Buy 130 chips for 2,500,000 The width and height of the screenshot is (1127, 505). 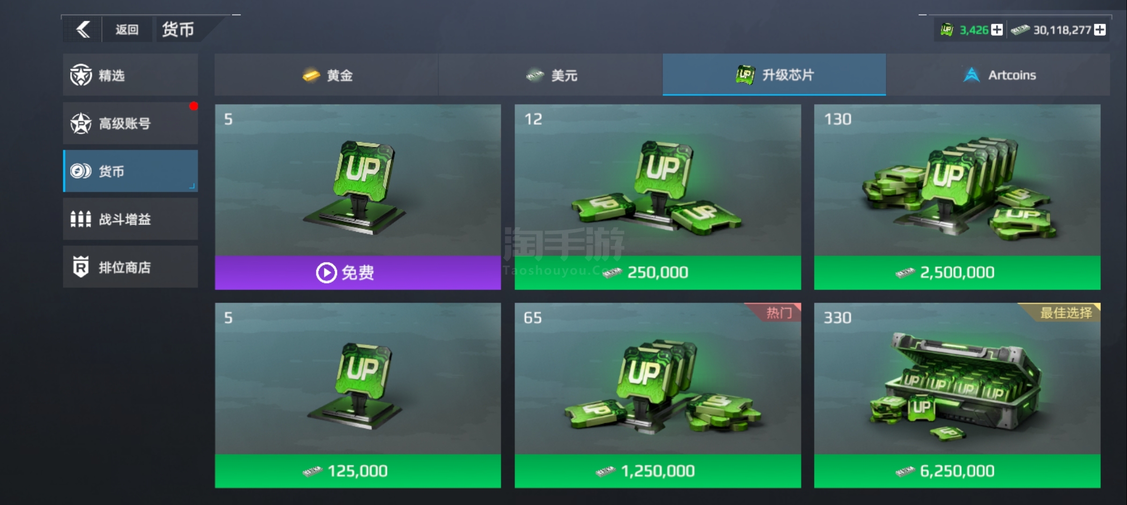(958, 273)
